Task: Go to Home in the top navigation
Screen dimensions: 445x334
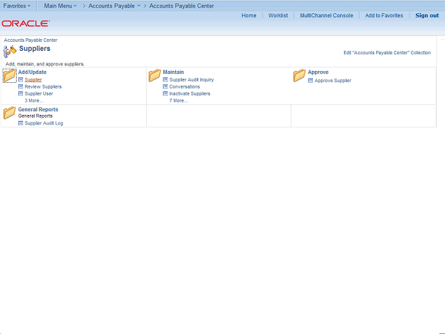Action: pos(249,15)
